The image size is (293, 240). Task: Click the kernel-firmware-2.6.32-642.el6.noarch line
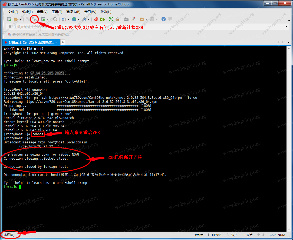(39, 118)
